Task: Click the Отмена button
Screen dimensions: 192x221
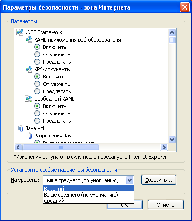Action: point(166,205)
